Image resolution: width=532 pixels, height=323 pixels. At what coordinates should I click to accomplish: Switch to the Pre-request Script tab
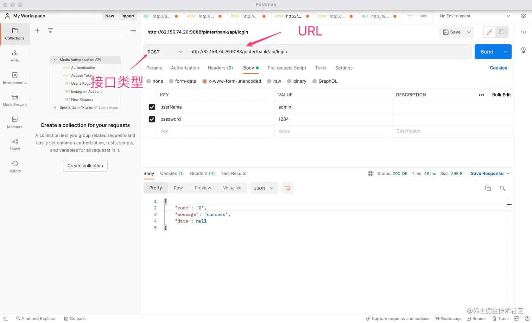coord(287,68)
